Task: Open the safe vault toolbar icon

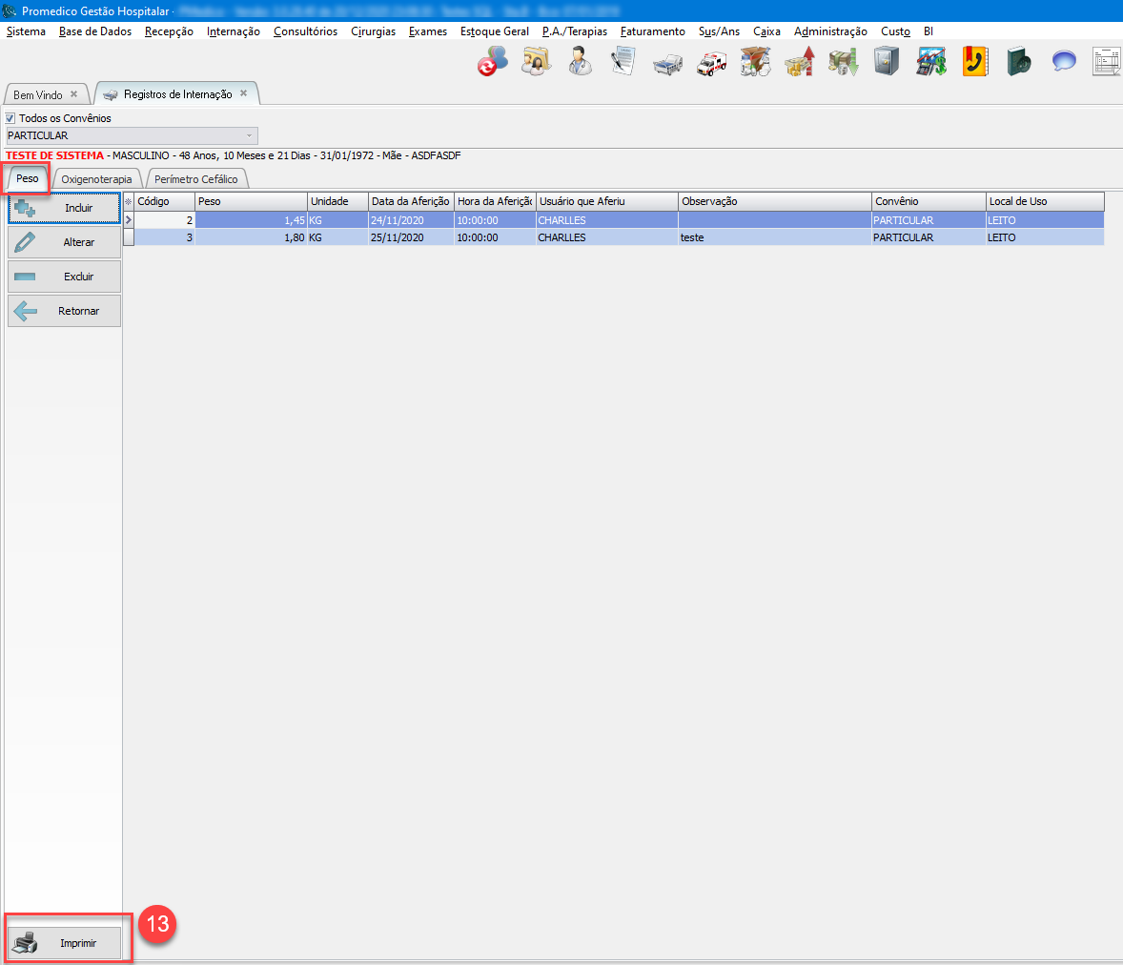Action: tap(887, 63)
